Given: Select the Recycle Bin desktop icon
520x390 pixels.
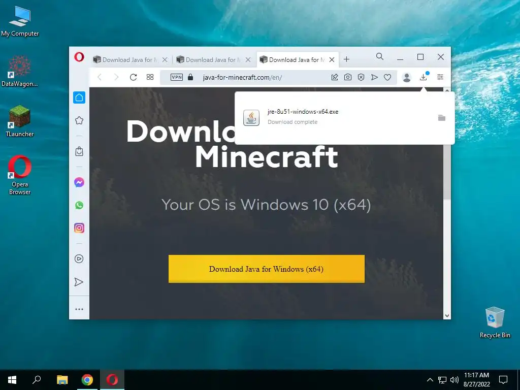Looking at the screenshot, I should [495, 322].
